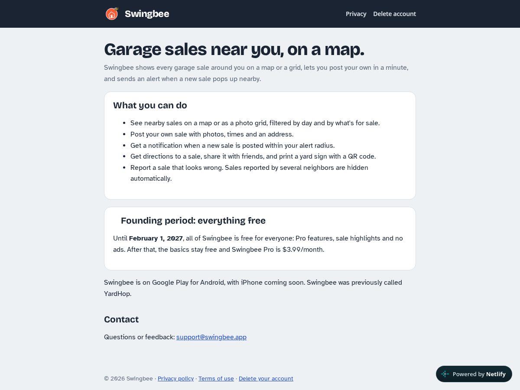Open Delete account in top navigation
This screenshot has height=390, width=520.
pyautogui.click(x=394, y=14)
